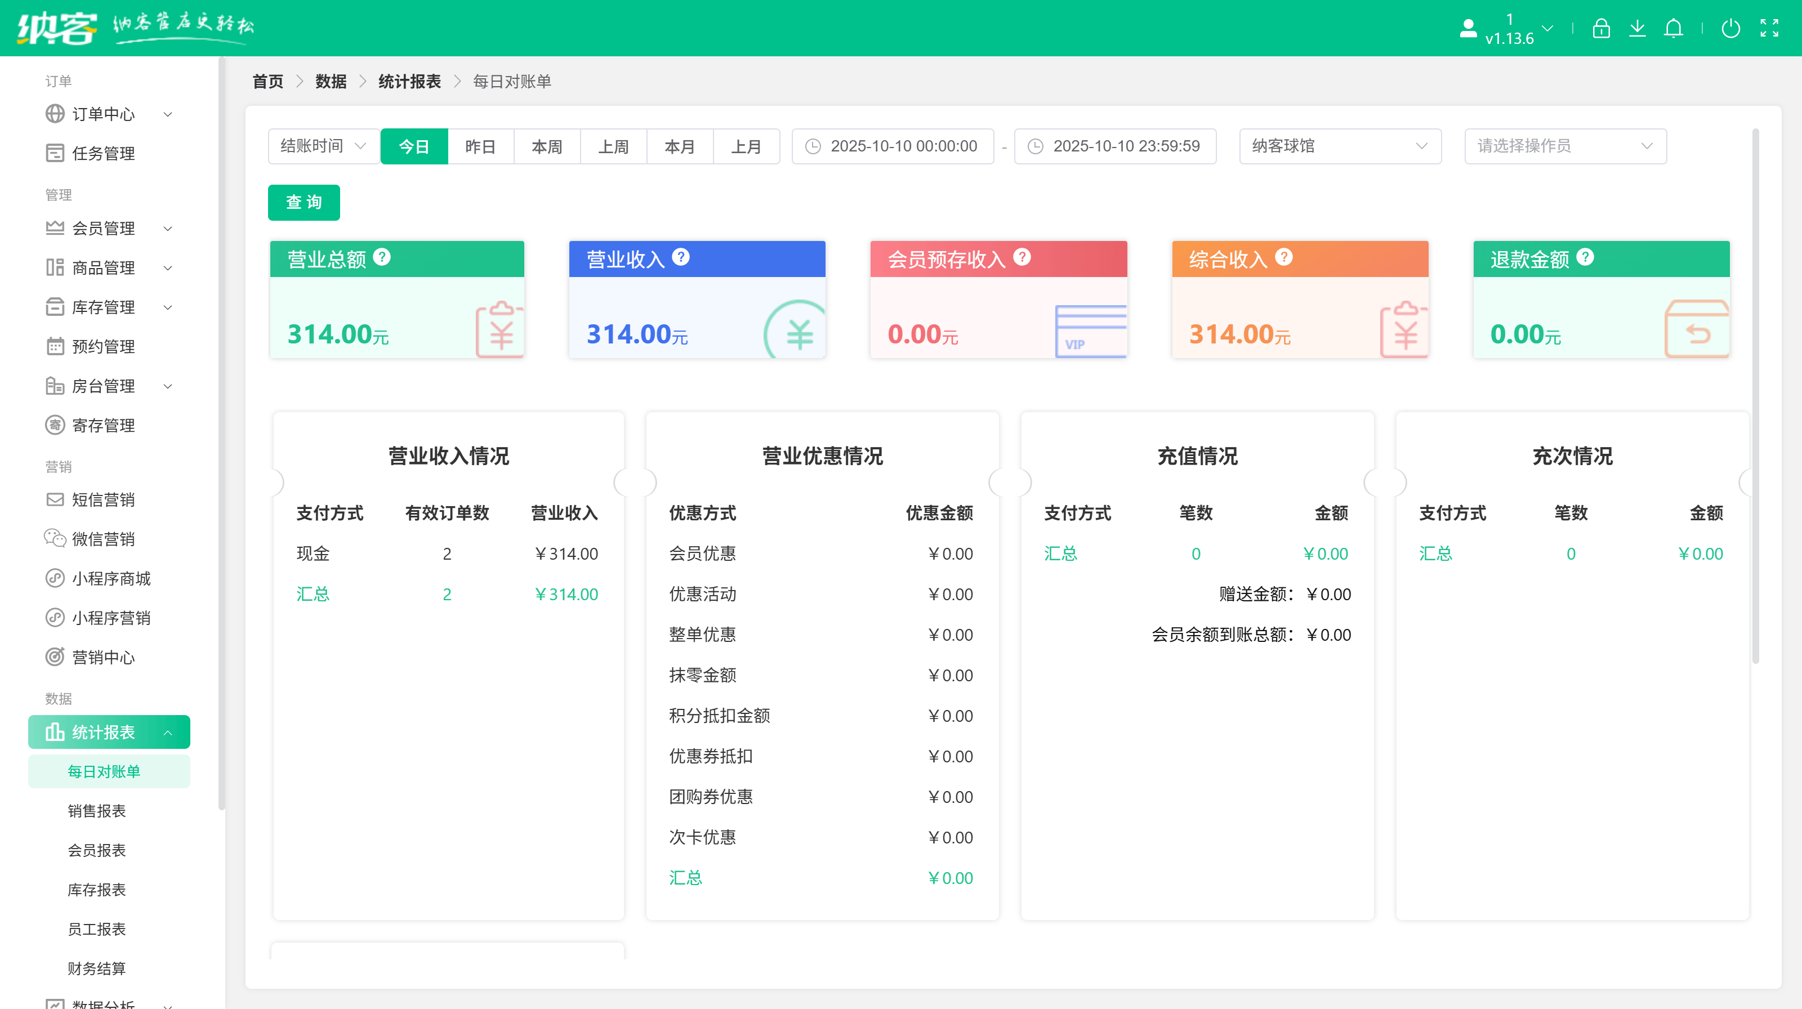Image resolution: width=1802 pixels, height=1009 pixels.
Task: Open the 营业总额 help question mark
Action: click(x=381, y=257)
